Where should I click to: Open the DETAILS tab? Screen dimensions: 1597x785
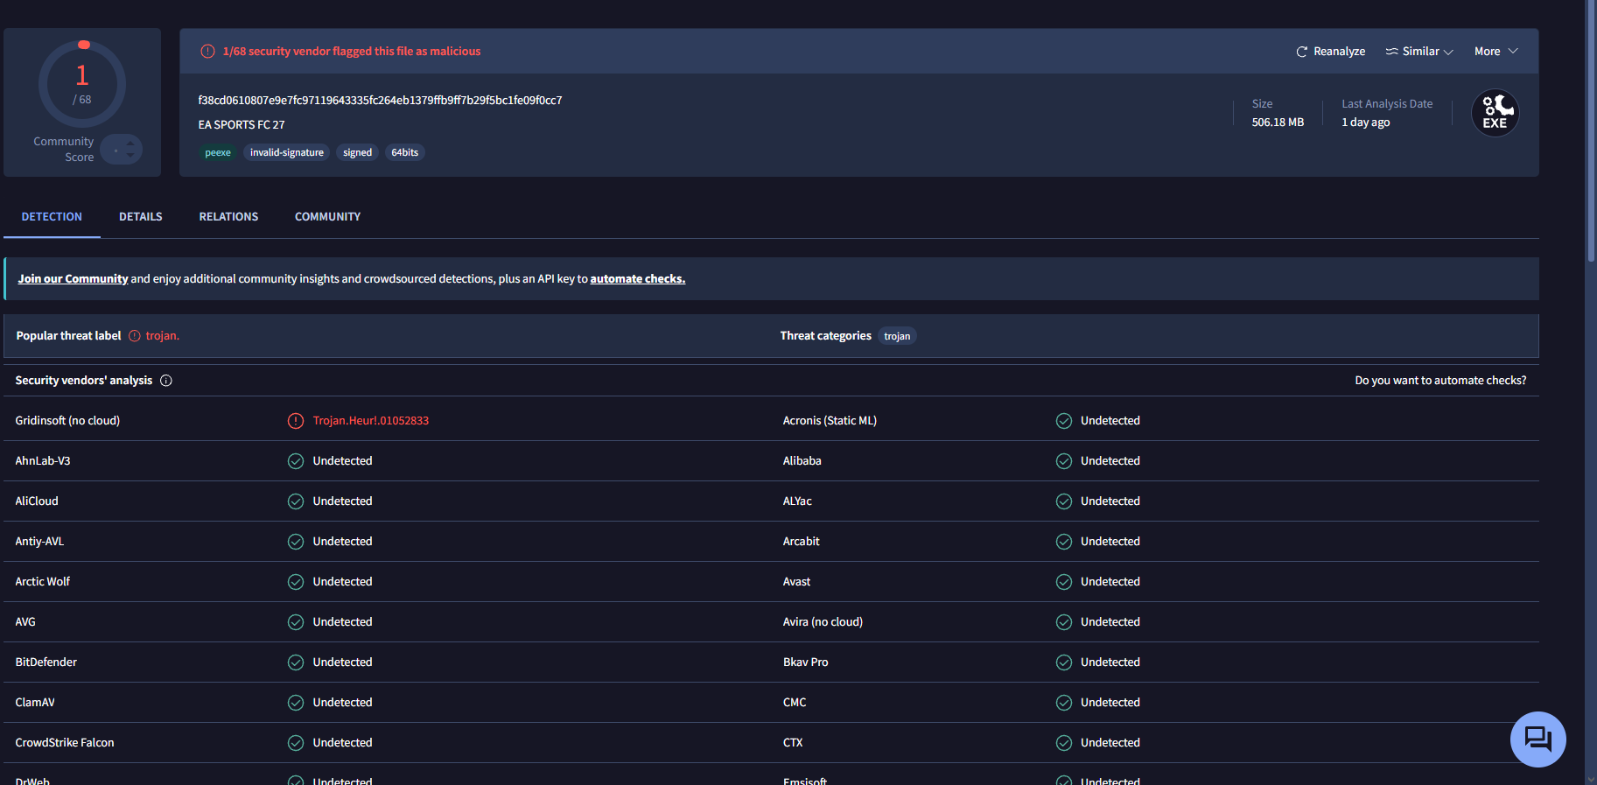coord(141,217)
